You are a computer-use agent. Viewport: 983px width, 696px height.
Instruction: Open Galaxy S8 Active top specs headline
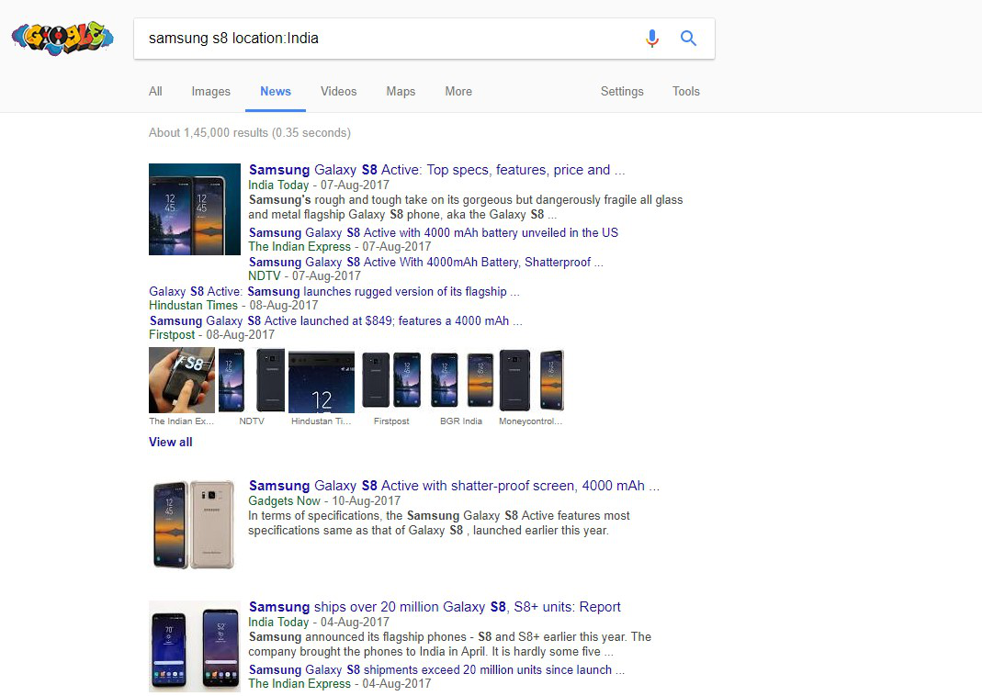(436, 170)
